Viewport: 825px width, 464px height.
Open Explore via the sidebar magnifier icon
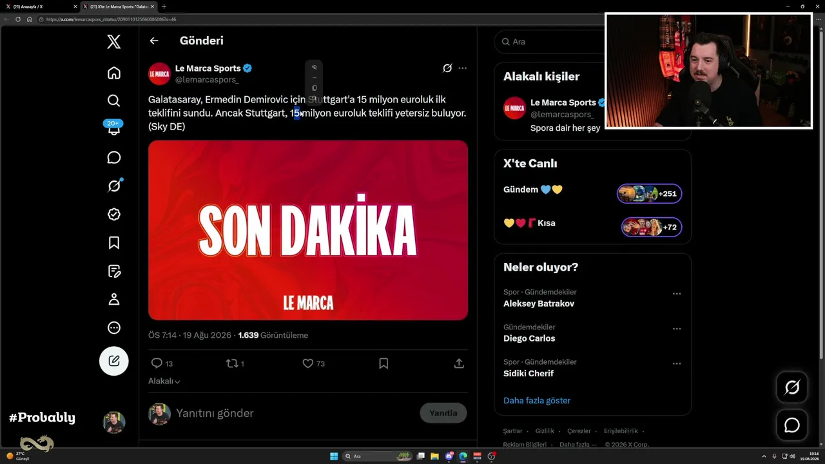pos(114,101)
